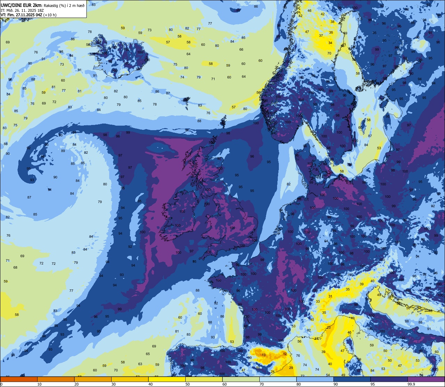Click the orange 10–20 legend swatch
This screenshot has height=387, width=445.
point(56,379)
